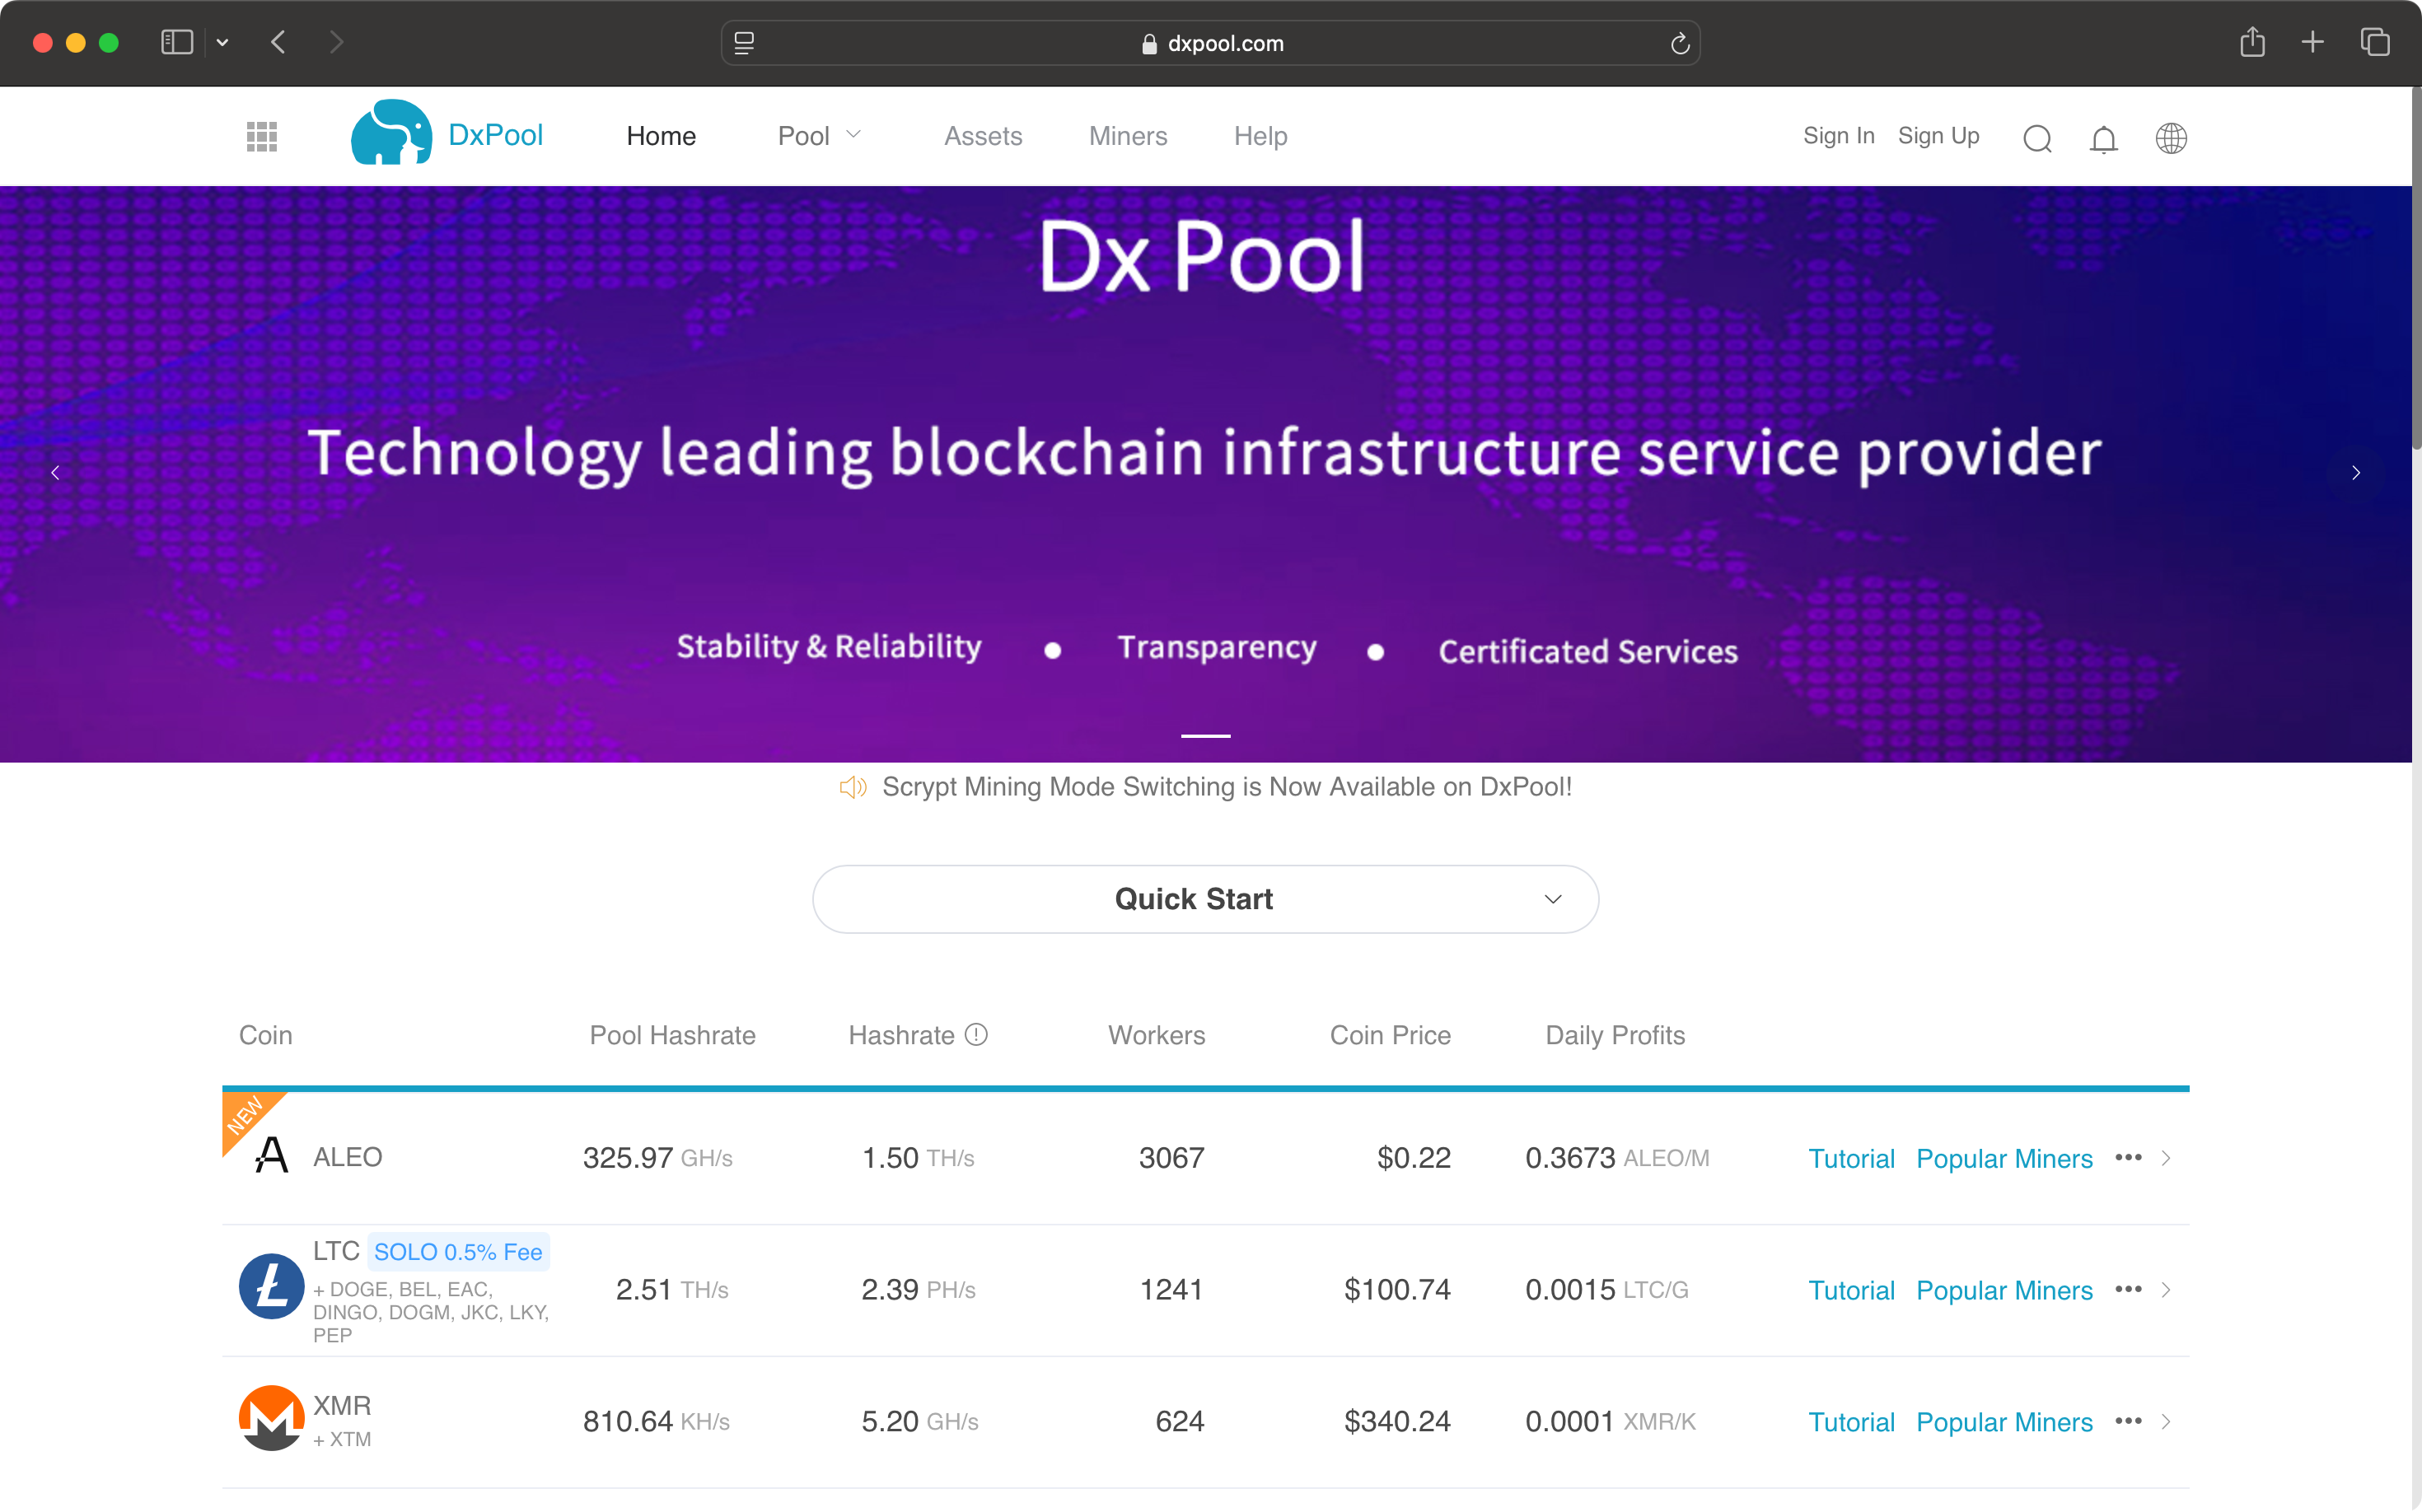The width and height of the screenshot is (2422, 1512).
Task: Expand XMR row with right chevron
Action: tap(2166, 1421)
